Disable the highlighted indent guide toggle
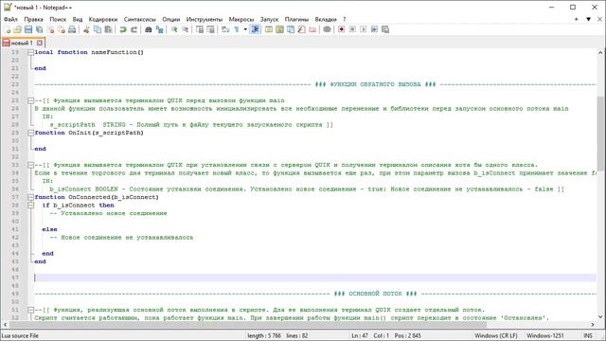Viewport: 606px width, 341px height. coord(255,29)
